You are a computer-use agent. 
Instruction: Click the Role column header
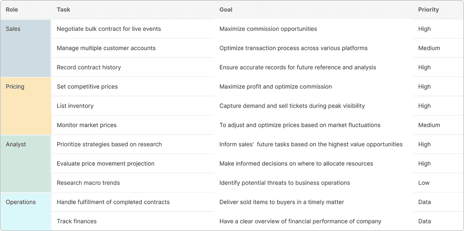pyautogui.click(x=12, y=10)
